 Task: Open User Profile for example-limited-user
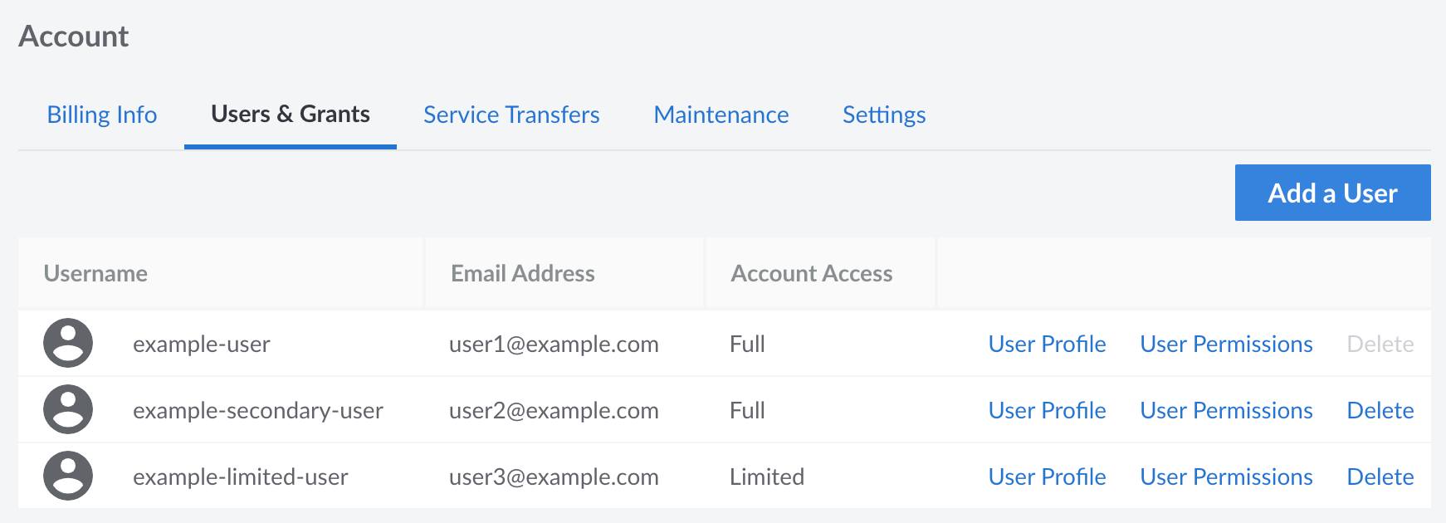1048,476
